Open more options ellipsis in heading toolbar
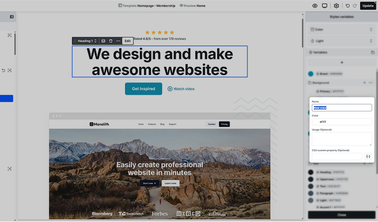This screenshot has height=222, width=378. click(118, 41)
